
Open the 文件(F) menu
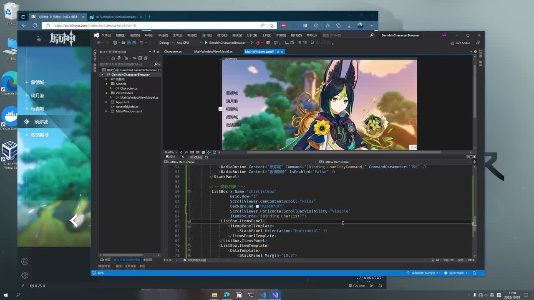[x=106, y=35]
